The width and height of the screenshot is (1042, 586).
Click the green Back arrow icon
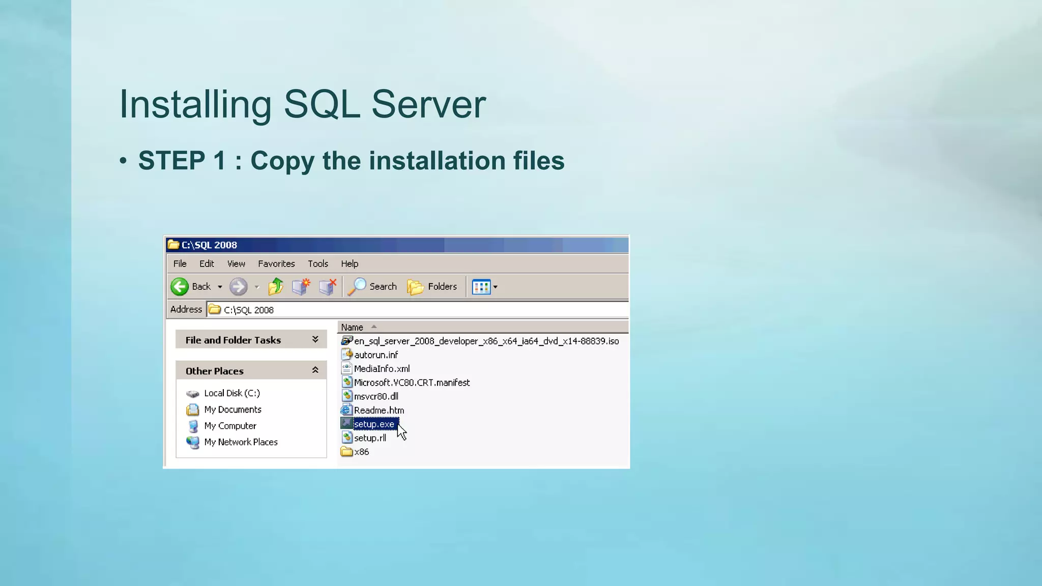[x=179, y=286]
